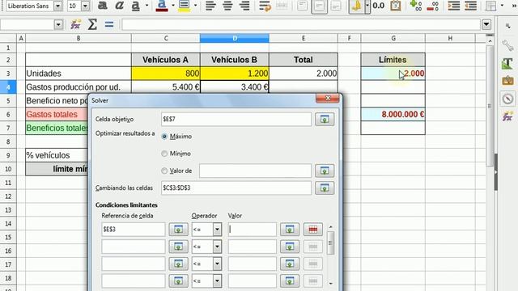
Task: Toggle underline formatting in the toolbar
Action: pos(135,6)
